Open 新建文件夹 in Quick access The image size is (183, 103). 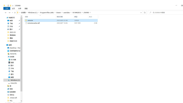[13, 41]
